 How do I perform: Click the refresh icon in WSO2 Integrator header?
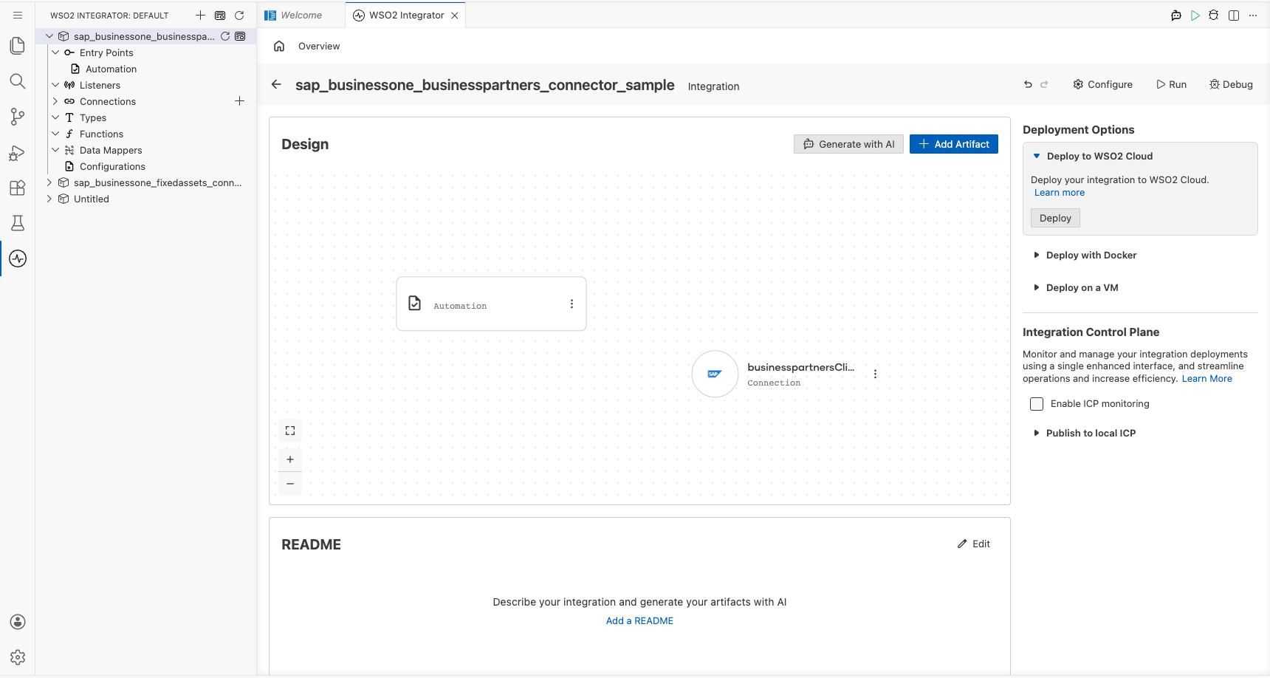239,15
